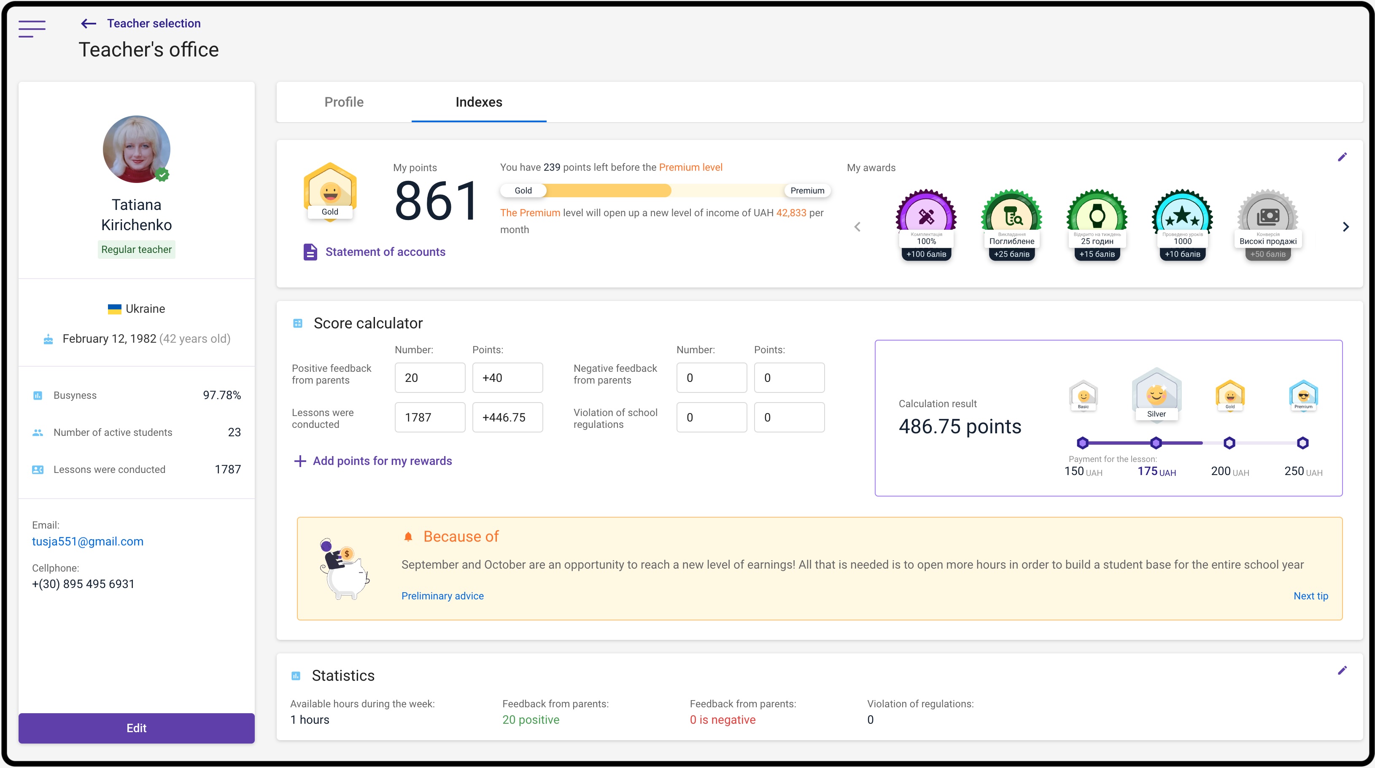
Task: Show next awards with right chevron
Action: [1345, 227]
